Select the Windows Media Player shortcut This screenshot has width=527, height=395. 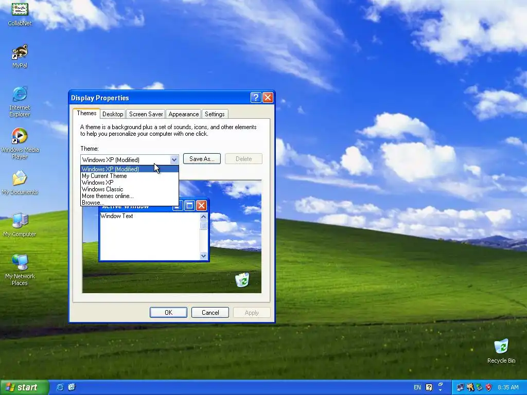tap(20, 144)
